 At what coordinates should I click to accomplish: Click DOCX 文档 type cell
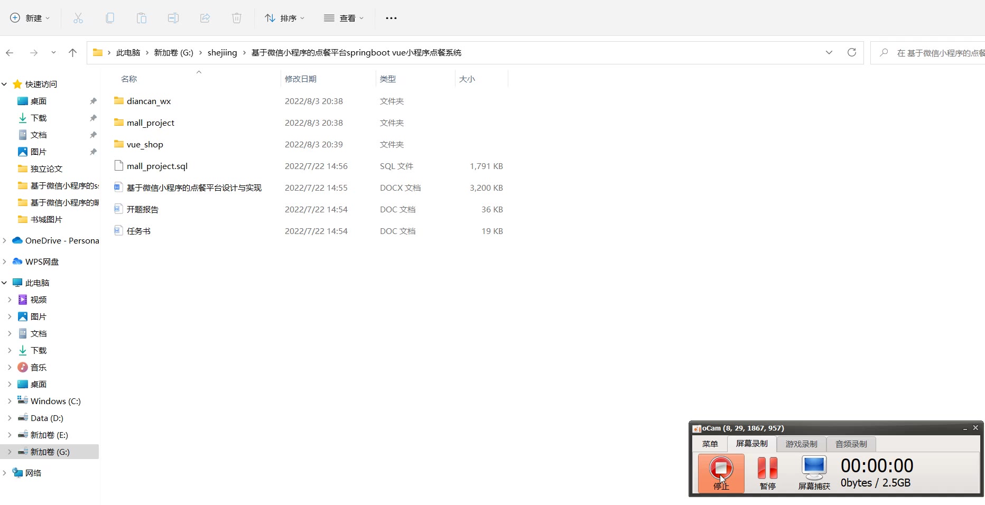tap(401, 188)
